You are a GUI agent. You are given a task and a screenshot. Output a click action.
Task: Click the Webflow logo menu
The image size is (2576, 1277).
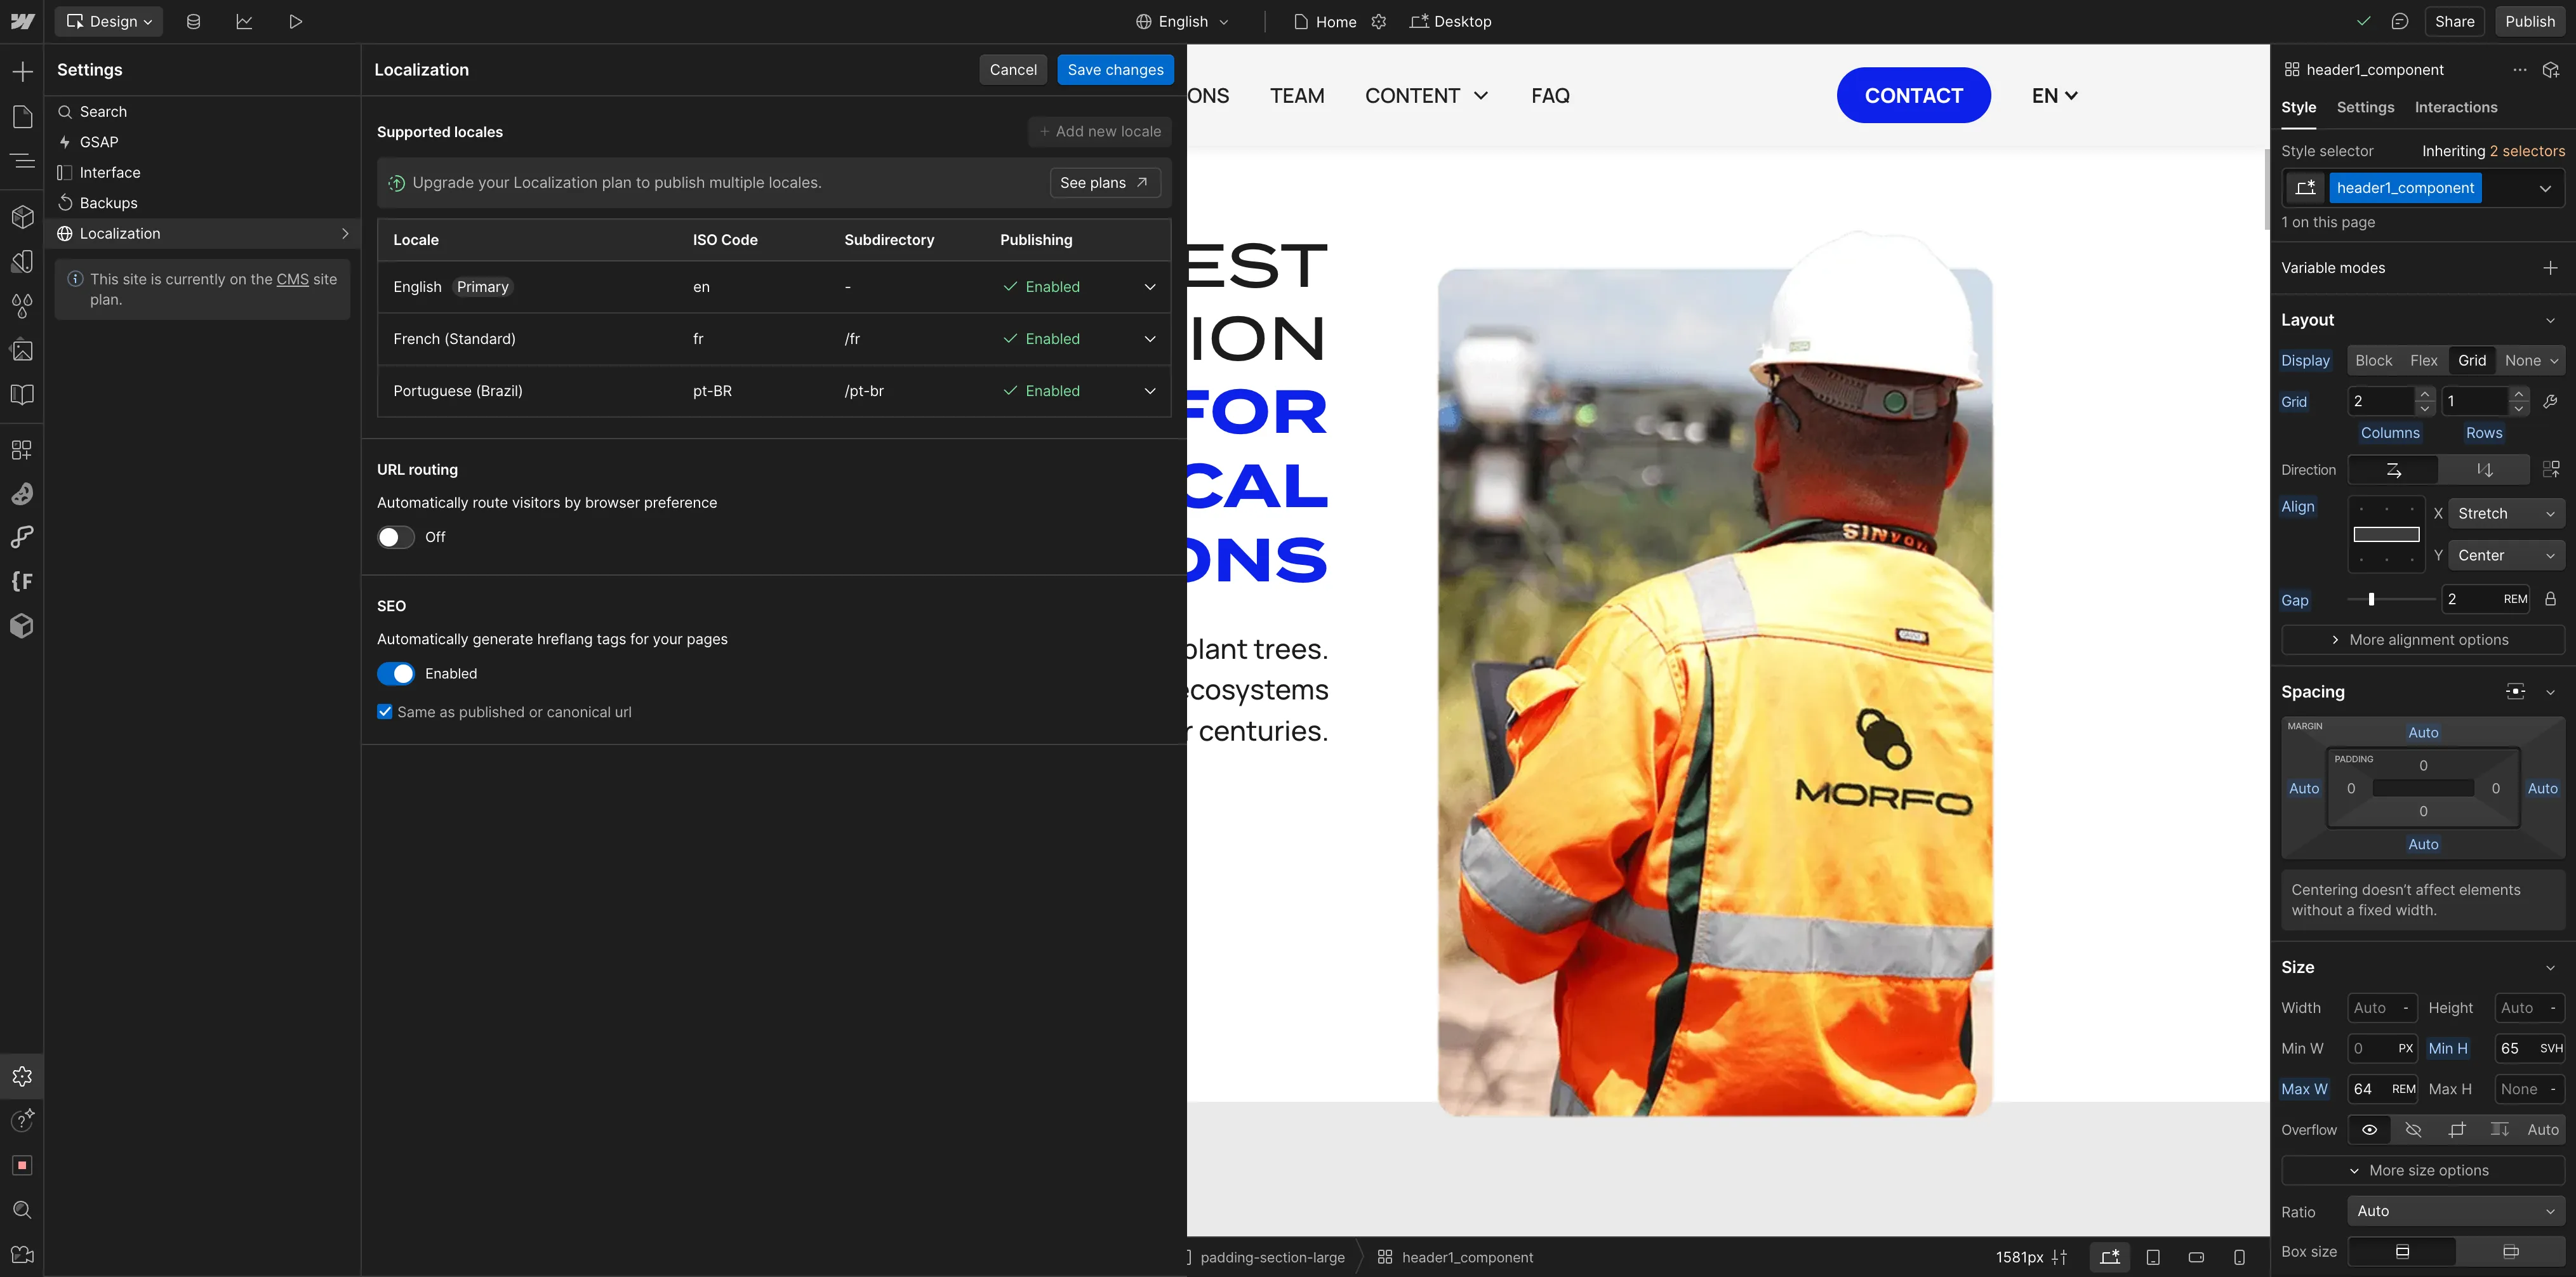[x=22, y=21]
